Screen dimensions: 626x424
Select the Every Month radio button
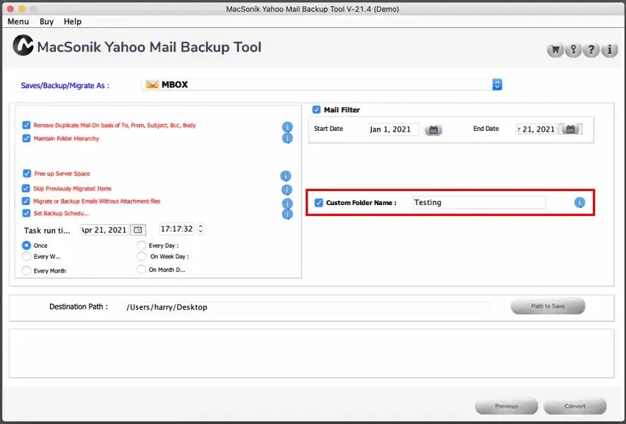(26, 270)
